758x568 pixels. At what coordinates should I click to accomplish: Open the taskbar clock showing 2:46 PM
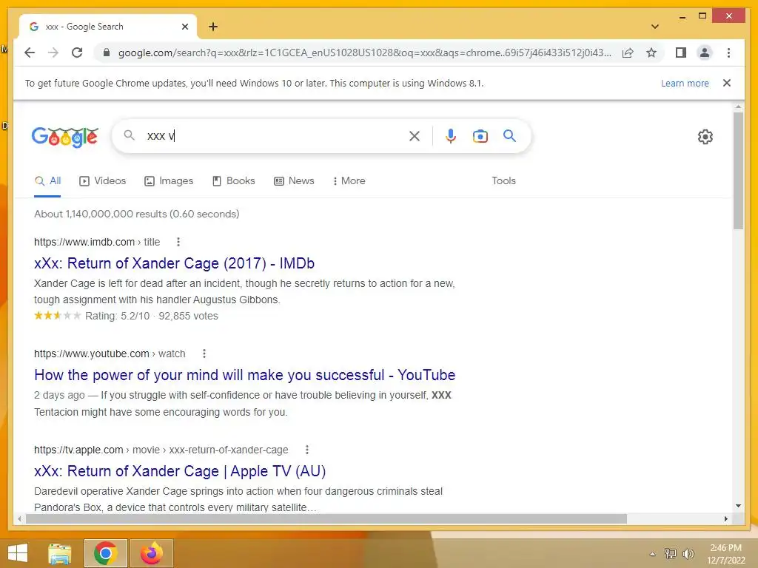[725, 554]
